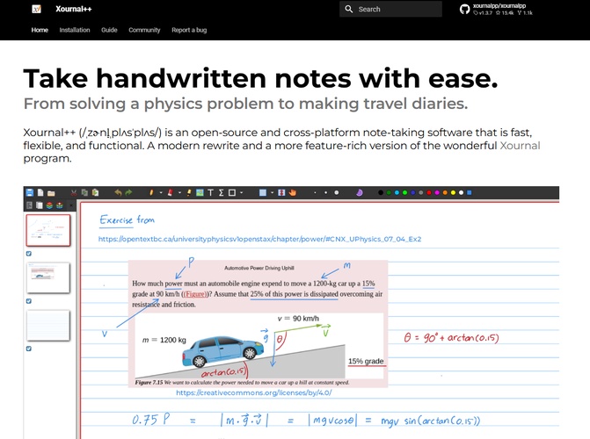This screenshot has height=439, width=590.
Task: Open the shape tool dropdown arrow
Action: (x=241, y=193)
